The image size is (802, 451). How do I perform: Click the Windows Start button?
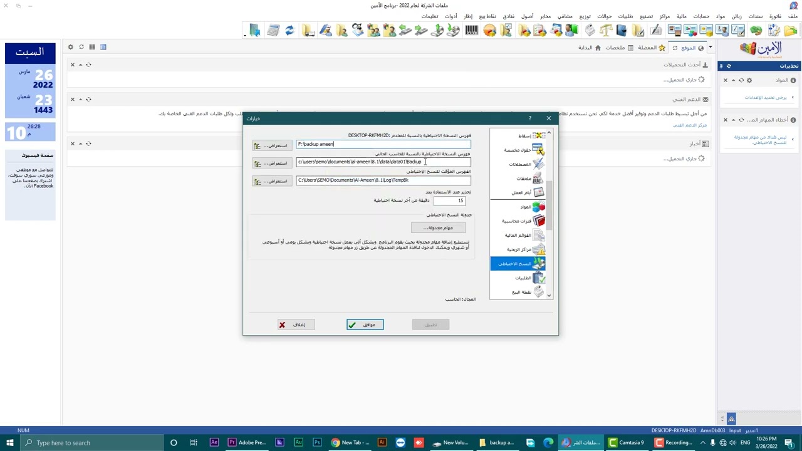[11, 443]
